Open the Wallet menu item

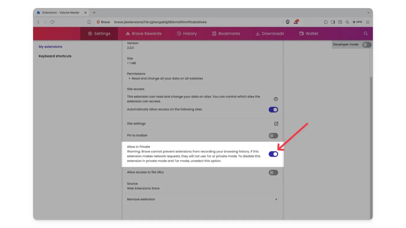(x=309, y=34)
